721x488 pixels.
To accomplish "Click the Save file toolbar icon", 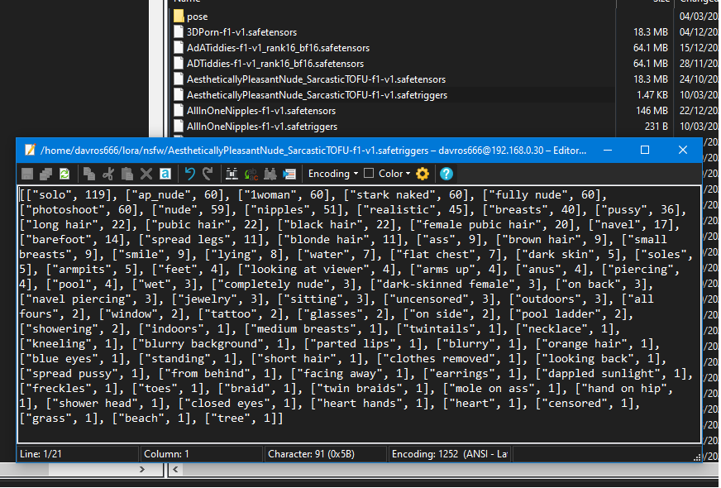I will (27, 174).
